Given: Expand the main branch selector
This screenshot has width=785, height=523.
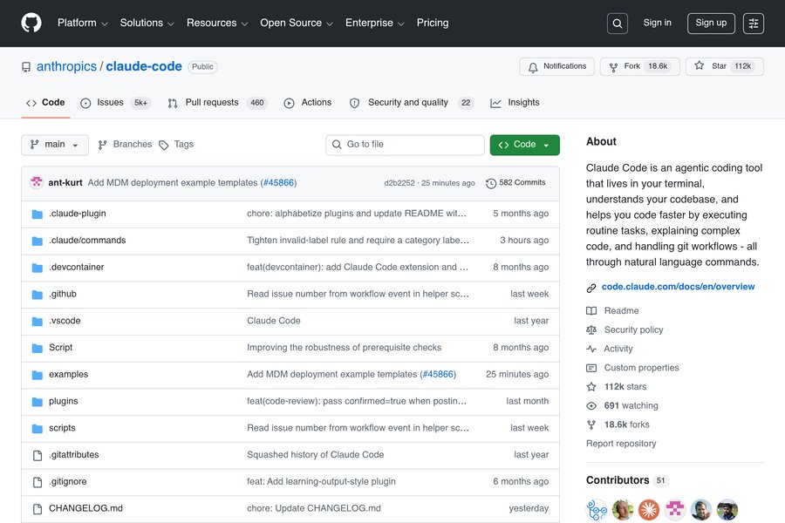Looking at the screenshot, I should (54, 144).
